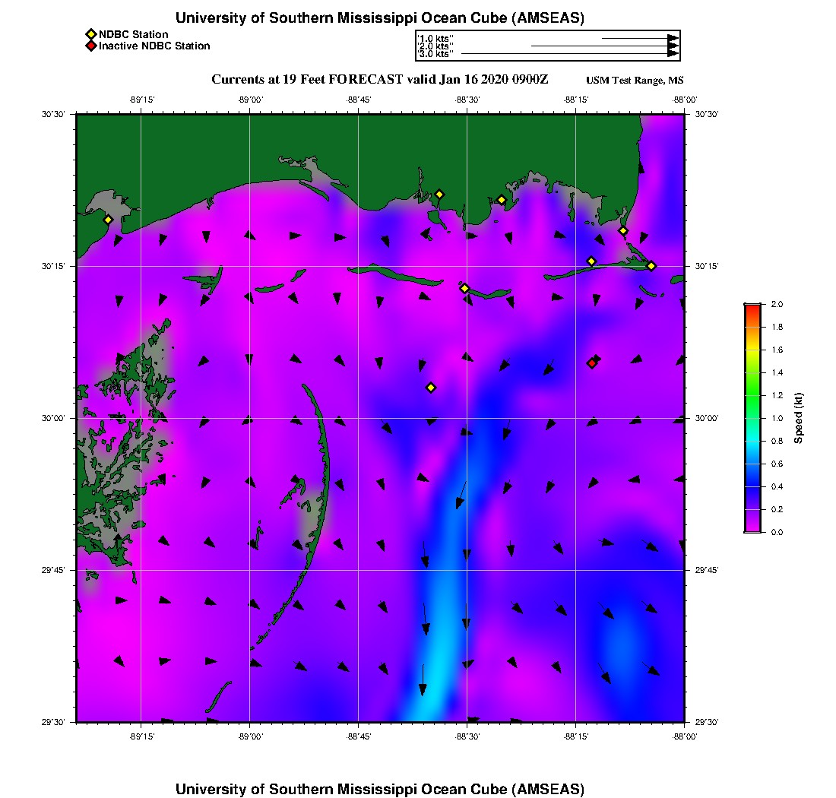
Task: Select the easternmost yellow station marker on the map
Action: [651, 265]
